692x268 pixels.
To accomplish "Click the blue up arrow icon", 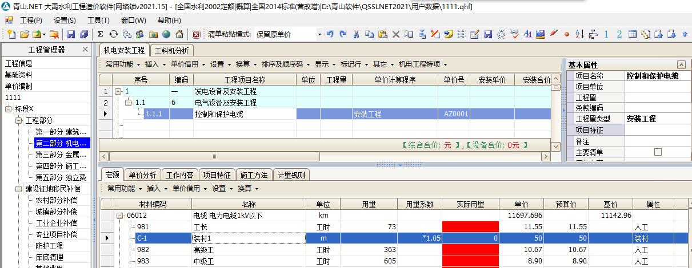I will (685, 34).
